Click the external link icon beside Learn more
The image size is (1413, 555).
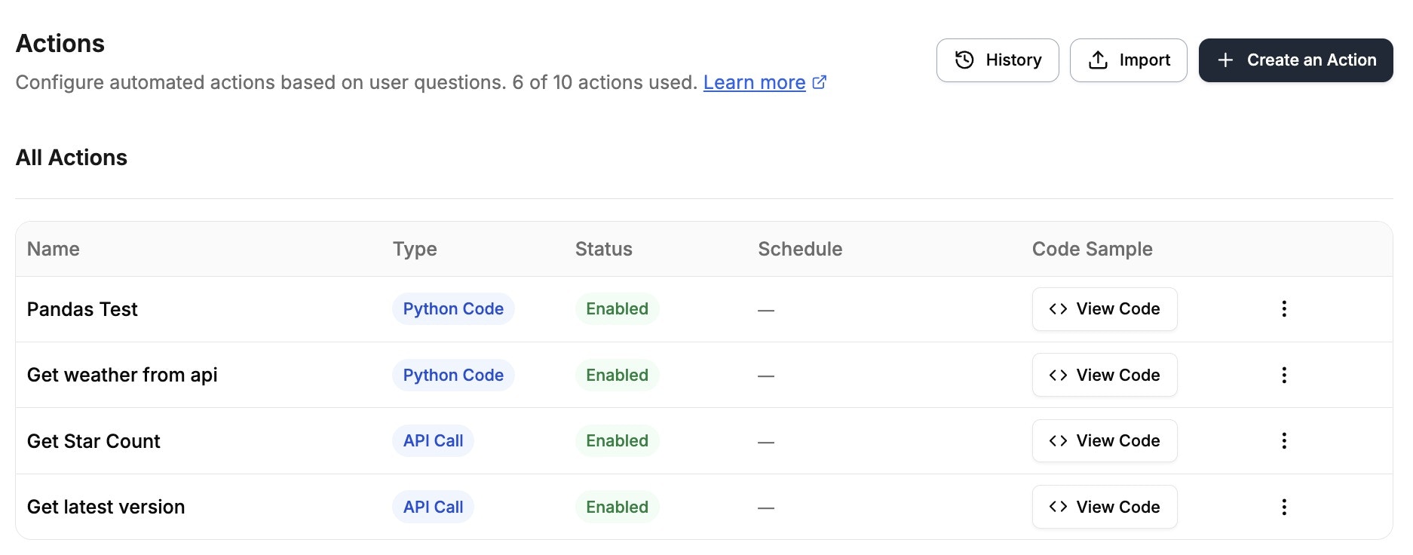pyautogui.click(x=820, y=82)
